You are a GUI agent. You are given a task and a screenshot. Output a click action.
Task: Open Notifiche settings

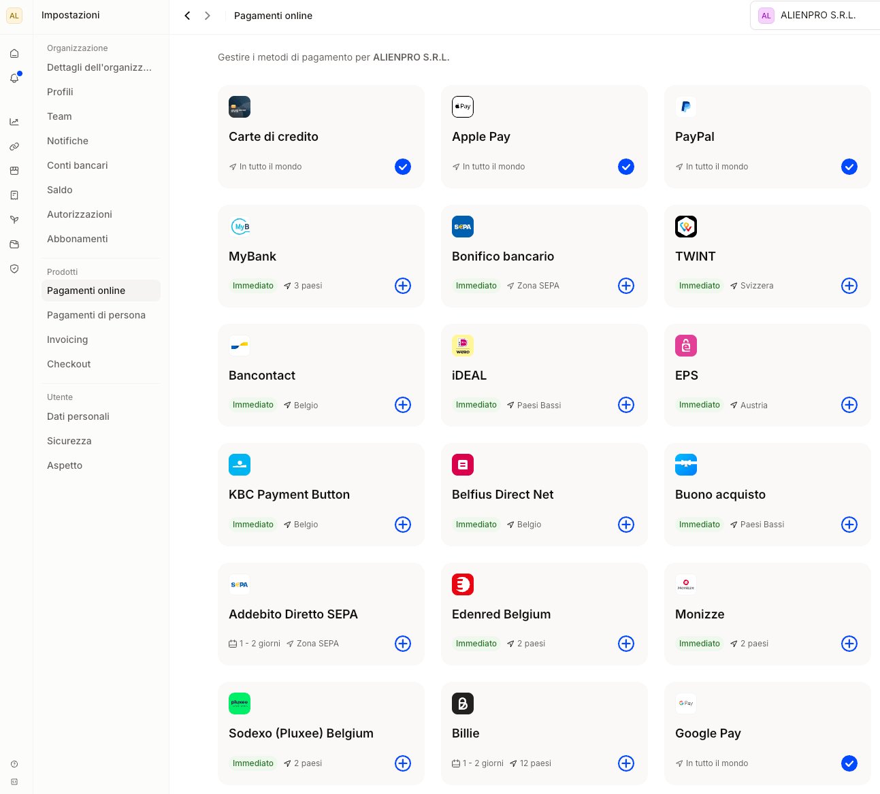click(101, 141)
